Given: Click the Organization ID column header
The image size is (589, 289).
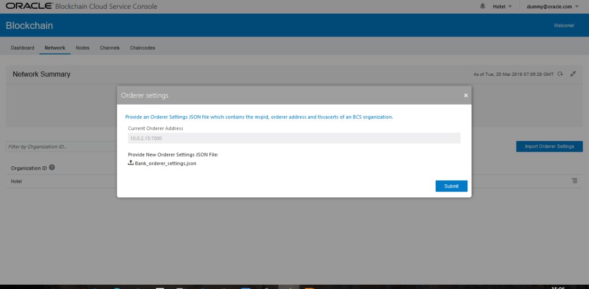Looking at the screenshot, I should tap(29, 168).
